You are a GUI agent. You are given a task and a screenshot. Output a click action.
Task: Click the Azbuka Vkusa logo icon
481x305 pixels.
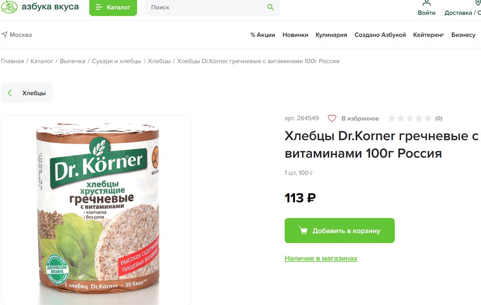click(9, 7)
